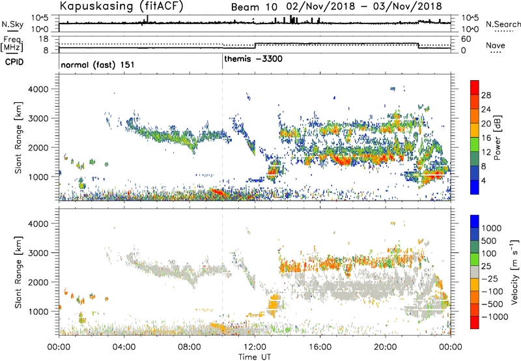The image size is (521, 361).
Task: Click the '10^5' right-side N.Search axis value
Action: click(x=470, y=18)
